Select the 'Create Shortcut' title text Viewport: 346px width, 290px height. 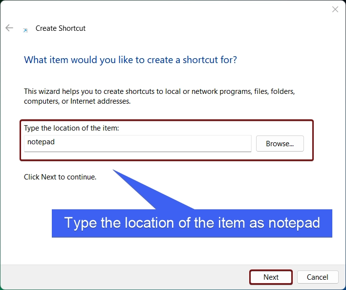pos(61,28)
